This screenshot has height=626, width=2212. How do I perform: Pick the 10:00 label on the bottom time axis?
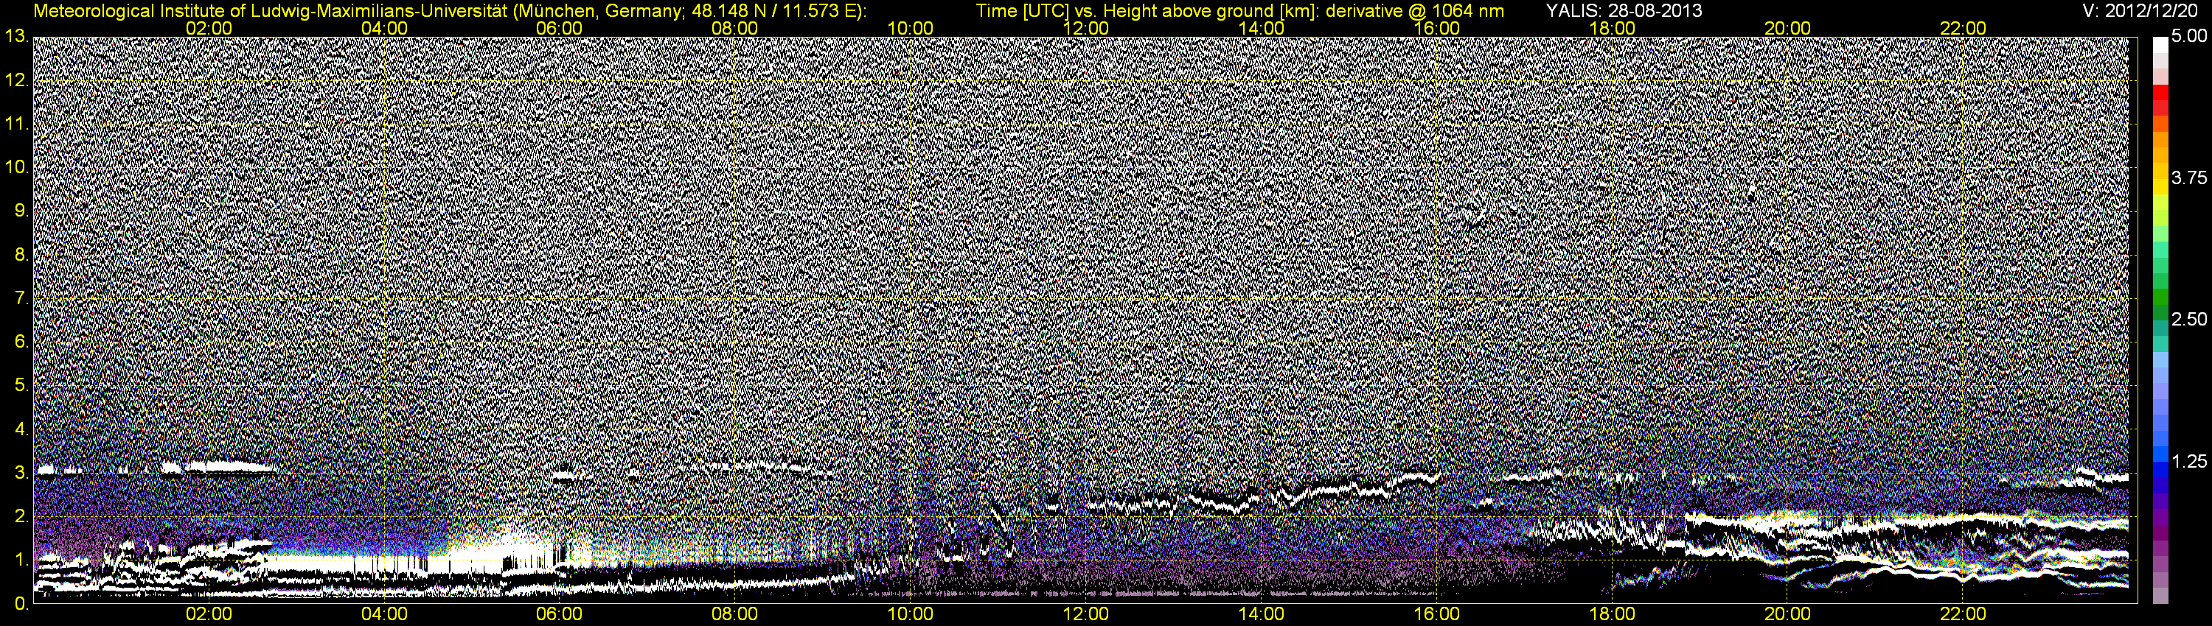coord(910,615)
